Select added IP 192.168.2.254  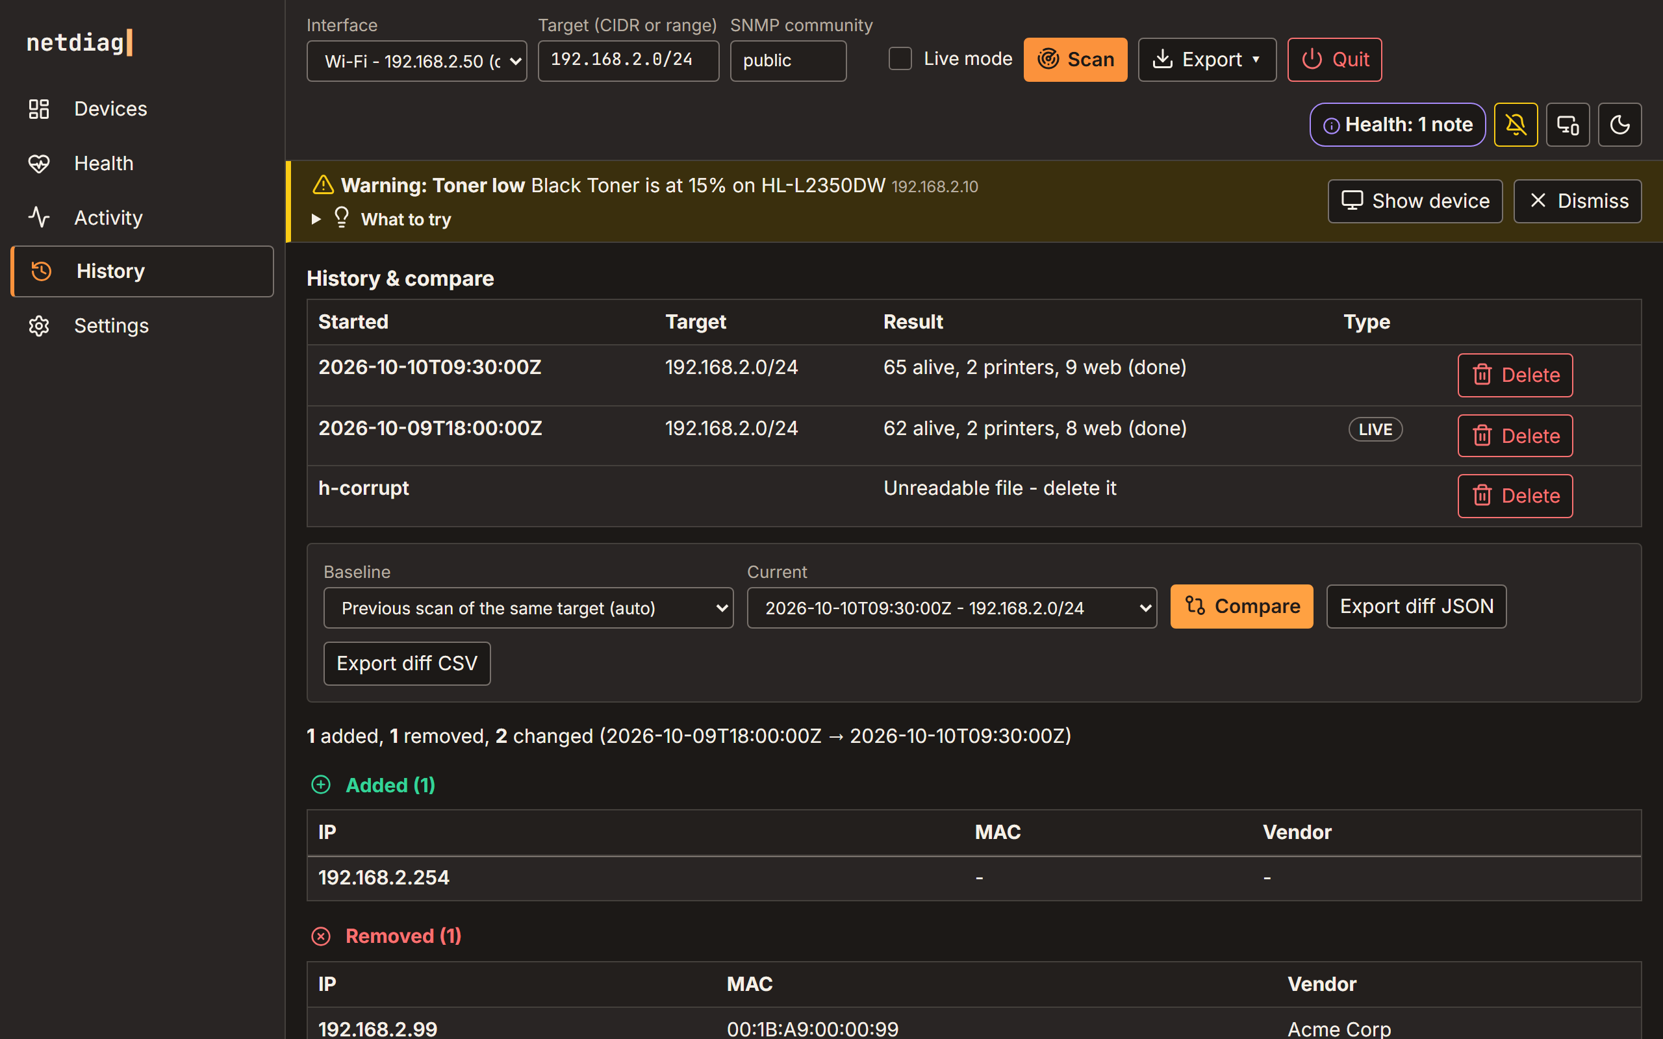(383, 877)
